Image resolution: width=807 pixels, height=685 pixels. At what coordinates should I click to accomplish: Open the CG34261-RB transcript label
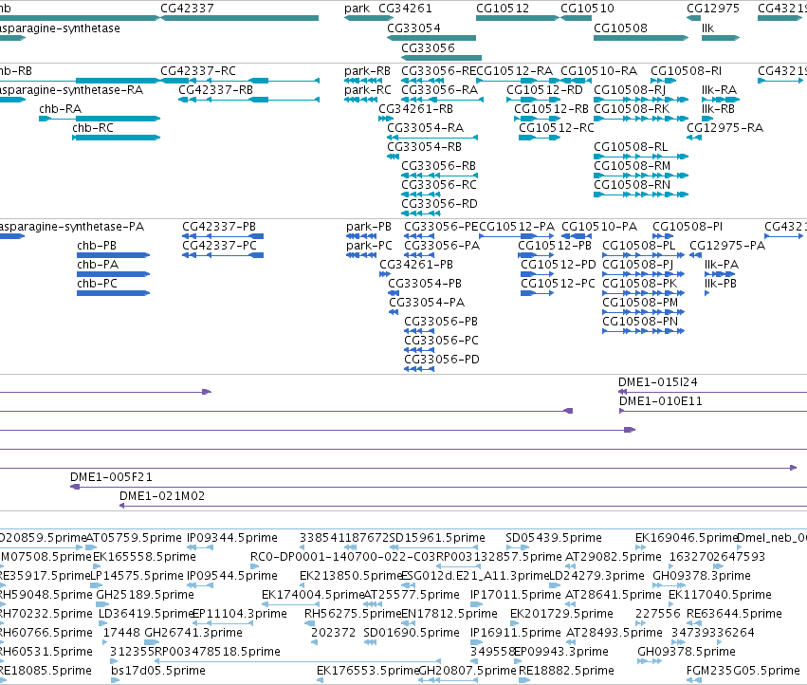point(416,109)
